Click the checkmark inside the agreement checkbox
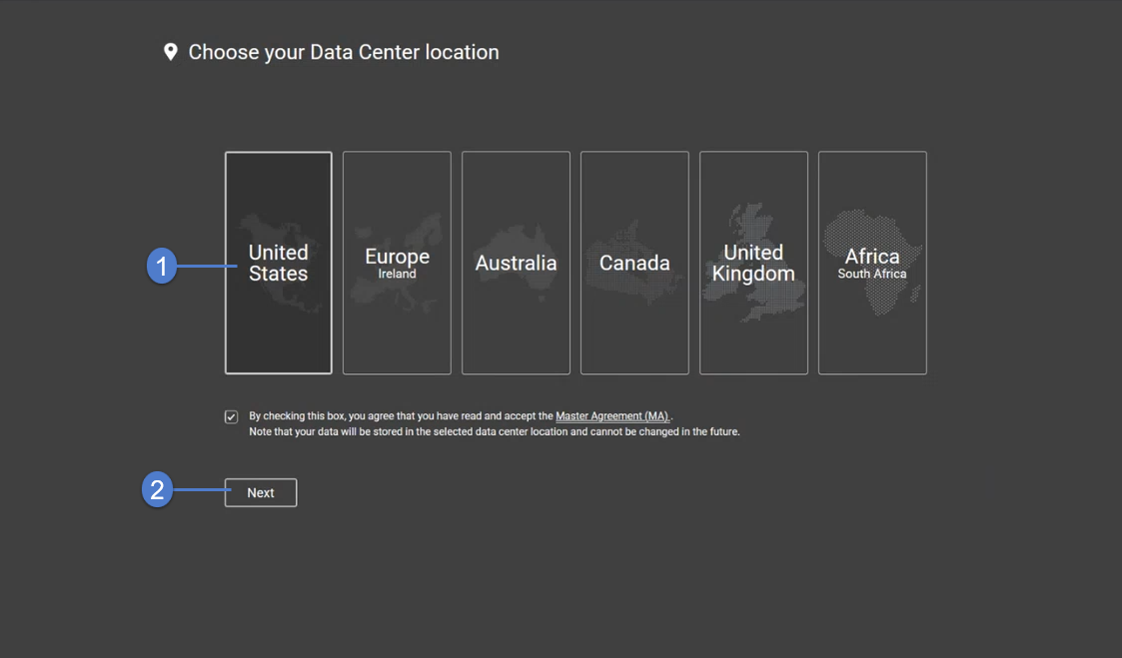The image size is (1122, 658). pyautogui.click(x=231, y=416)
